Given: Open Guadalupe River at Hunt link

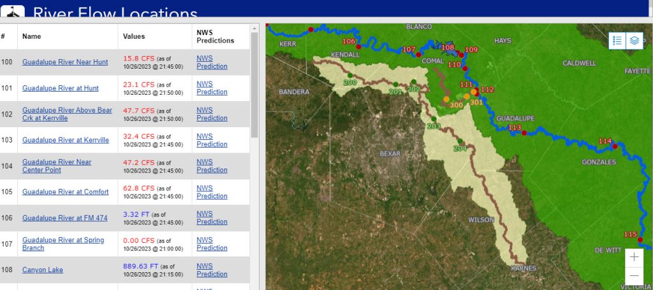Looking at the screenshot, I should pos(61,88).
